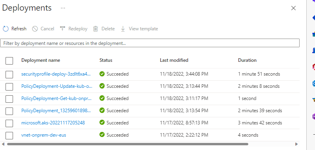
Task: Click green success icon for PolicyDeployment-Update row
Action: (102, 86)
